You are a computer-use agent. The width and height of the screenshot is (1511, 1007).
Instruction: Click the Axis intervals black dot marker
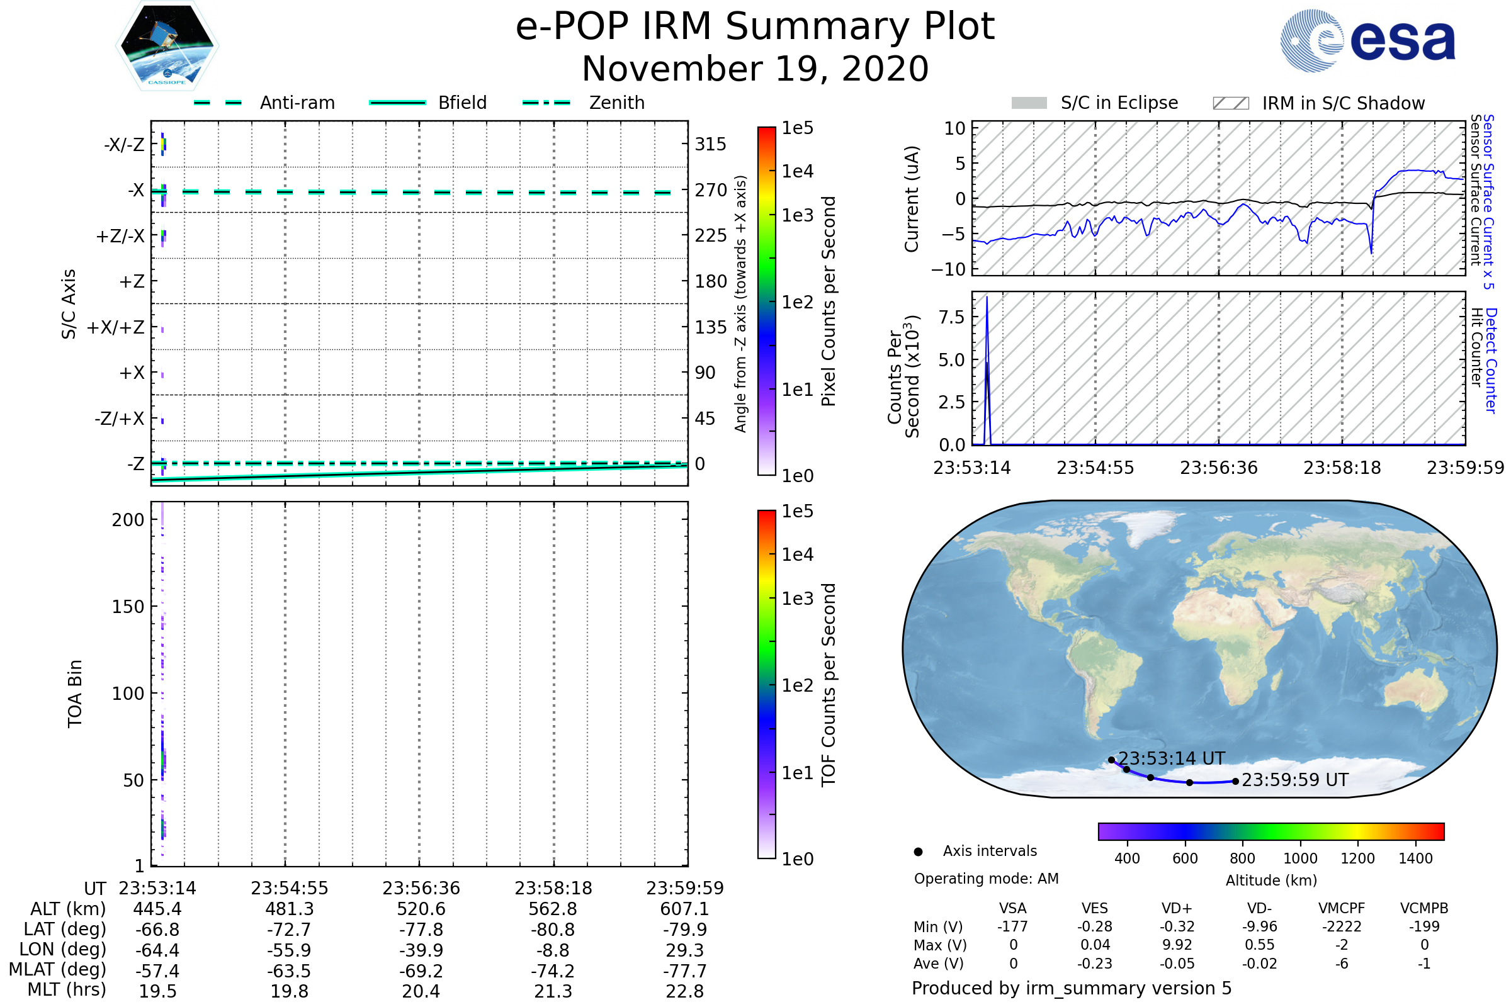click(918, 852)
